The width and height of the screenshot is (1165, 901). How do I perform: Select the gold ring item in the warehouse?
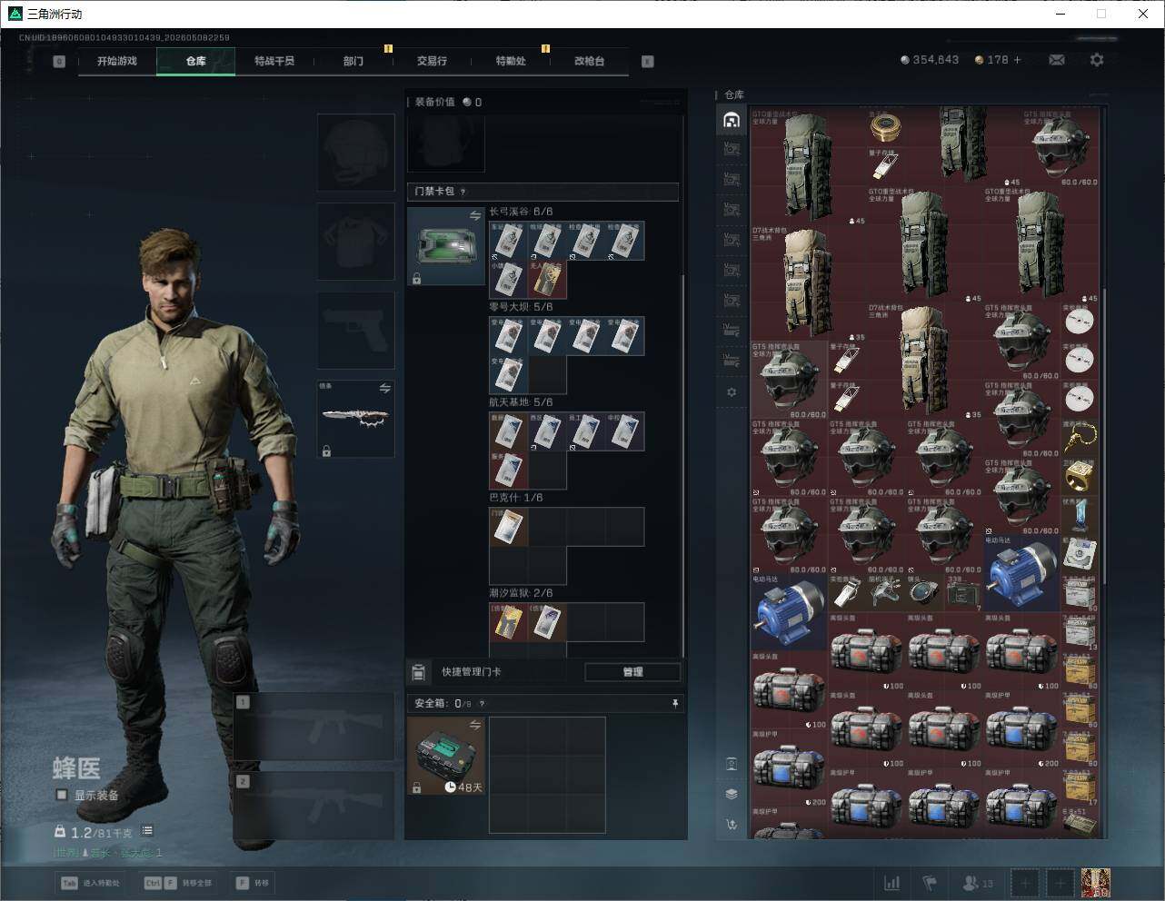pos(1080,476)
